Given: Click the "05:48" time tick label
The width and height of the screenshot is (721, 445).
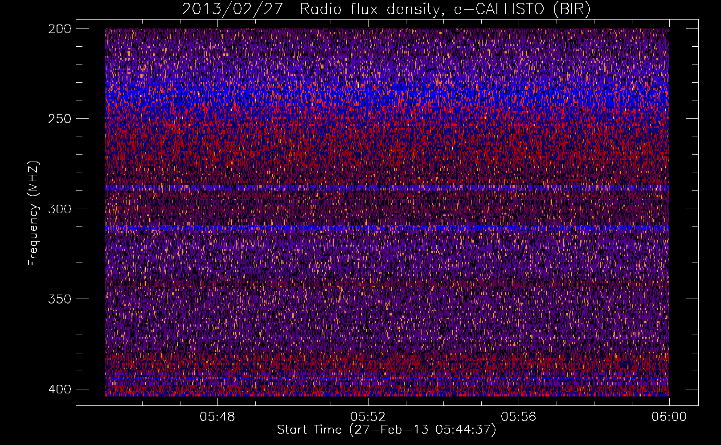Looking at the screenshot, I should (x=217, y=417).
